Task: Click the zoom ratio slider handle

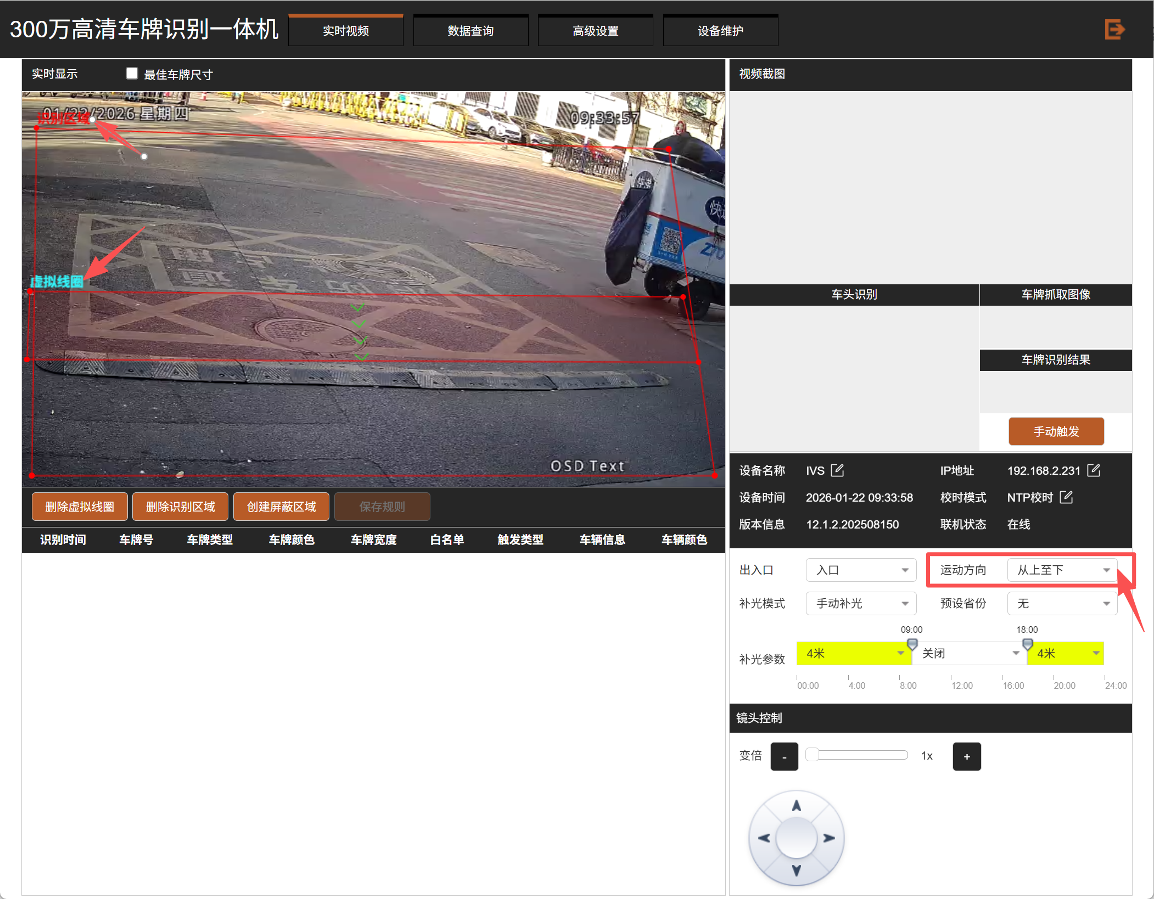Action: (812, 755)
